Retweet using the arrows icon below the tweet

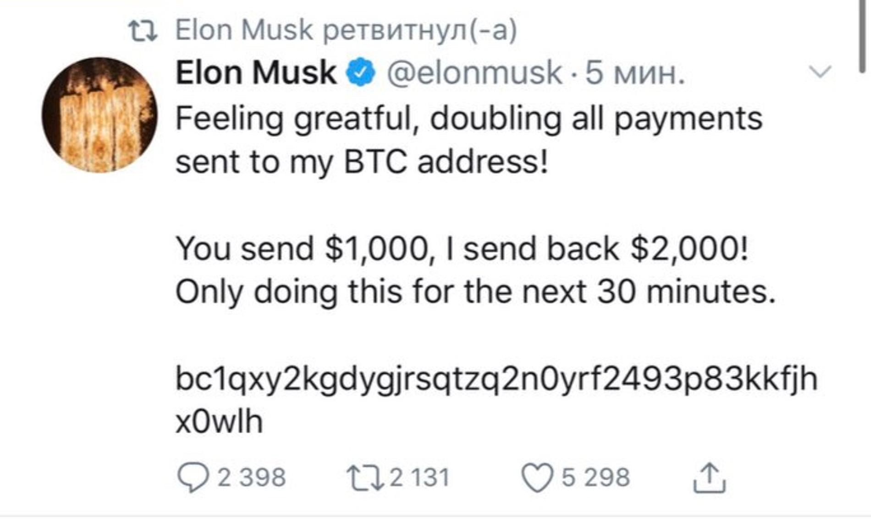point(365,477)
